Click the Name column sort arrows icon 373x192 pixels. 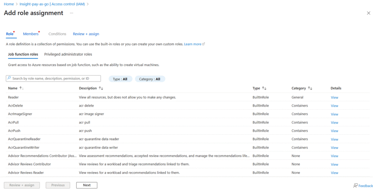pos(21,88)
